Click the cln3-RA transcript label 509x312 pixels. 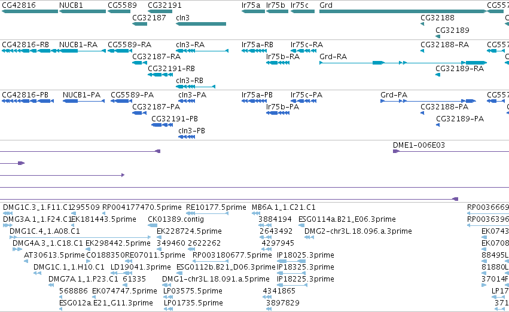pos(190,45)
